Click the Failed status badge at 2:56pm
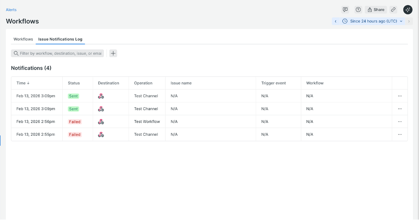Screen dimensions: 419x220 74,122
